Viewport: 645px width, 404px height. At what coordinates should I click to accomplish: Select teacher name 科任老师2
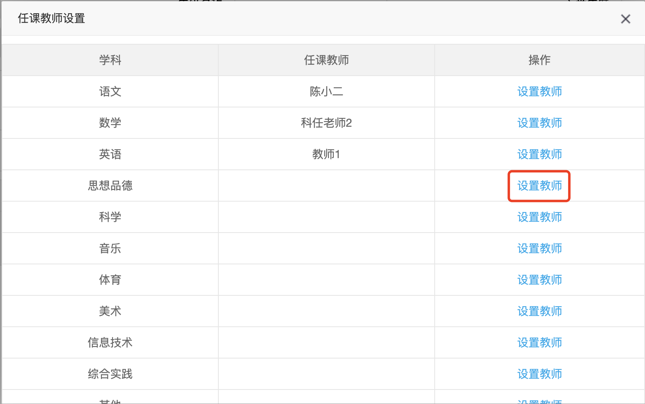[326, 123]
